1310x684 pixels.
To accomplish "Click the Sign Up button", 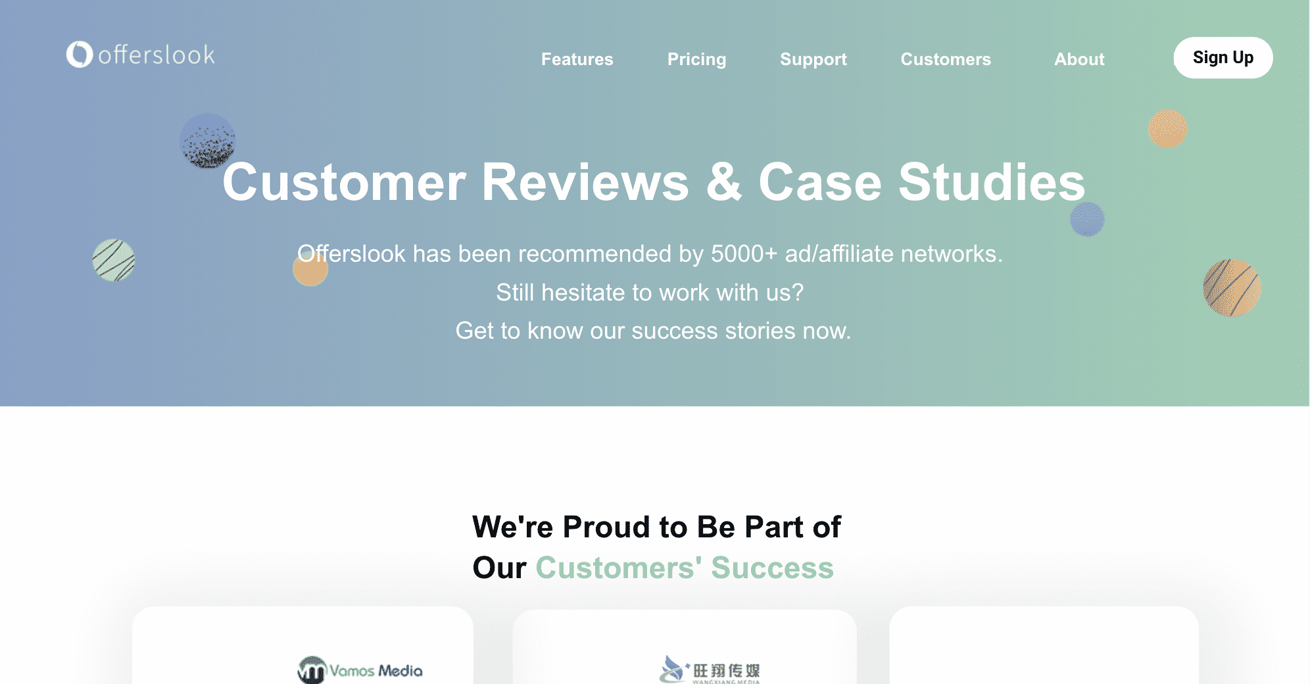I will click(x=1223, y=58).
